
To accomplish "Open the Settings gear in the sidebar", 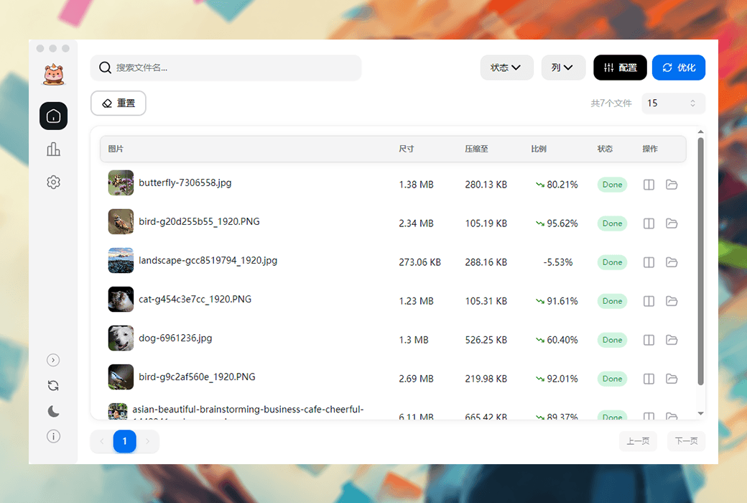I will (x=53, y=182).
